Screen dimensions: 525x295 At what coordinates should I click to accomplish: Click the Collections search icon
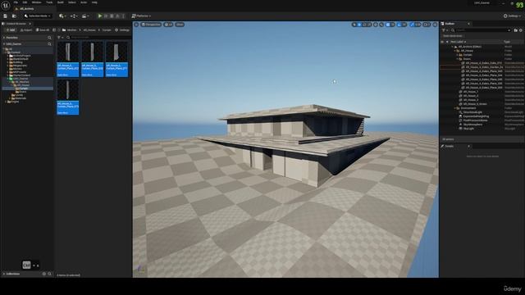[49, 274]
